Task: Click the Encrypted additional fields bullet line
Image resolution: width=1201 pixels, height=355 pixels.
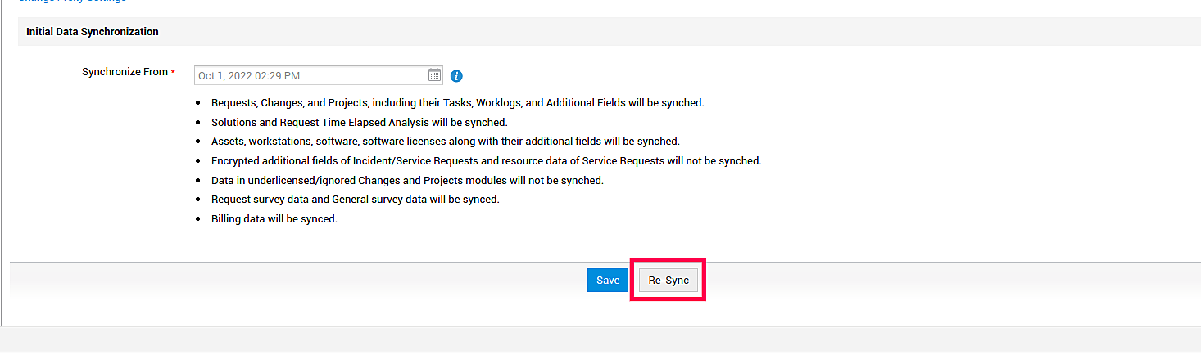Action: pyautogui.click(x=486, y=161)
